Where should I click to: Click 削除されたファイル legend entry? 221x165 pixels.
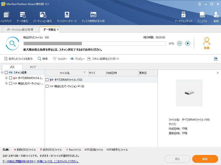click(x=25, y=150)
